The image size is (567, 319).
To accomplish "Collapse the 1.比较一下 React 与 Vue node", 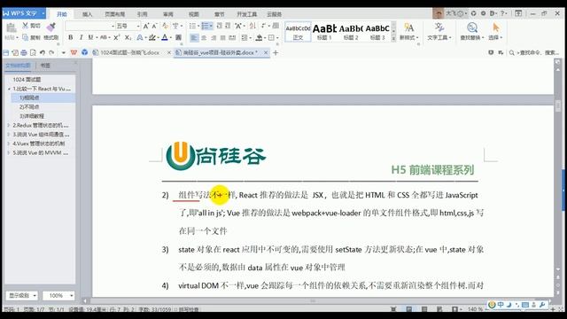I will [x=9, y=89].
